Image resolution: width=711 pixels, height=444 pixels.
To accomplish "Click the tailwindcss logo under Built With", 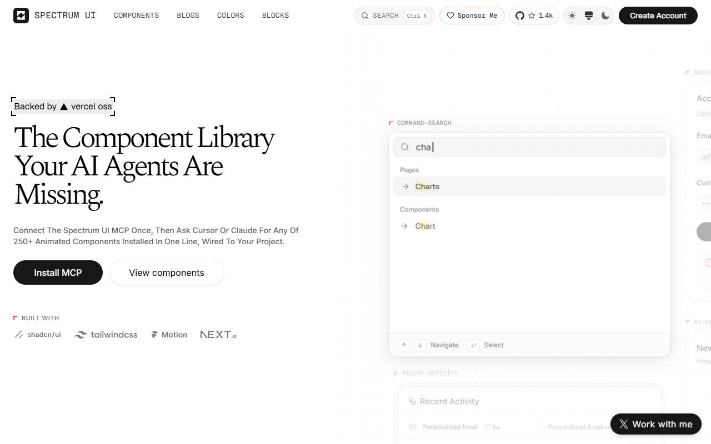I will pyautogui.click(x=106, y=335).
